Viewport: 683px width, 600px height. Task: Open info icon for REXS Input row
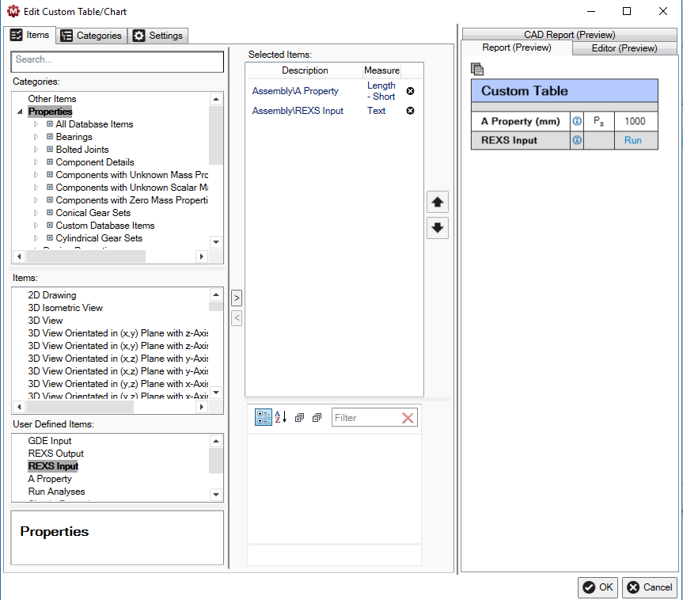(x=577, y=140)
